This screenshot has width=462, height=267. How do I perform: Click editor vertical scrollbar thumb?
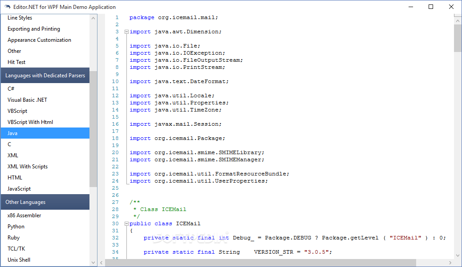click(x=458, y=38)
